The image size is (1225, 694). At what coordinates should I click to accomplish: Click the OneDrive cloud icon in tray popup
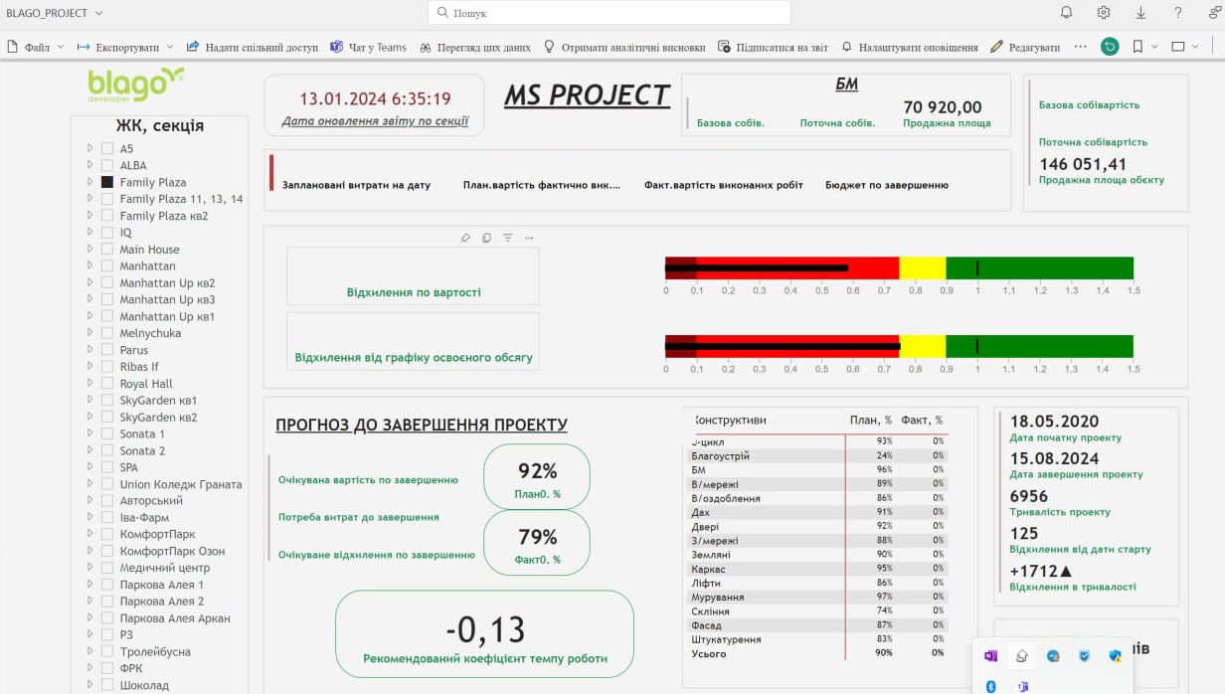1021,656
